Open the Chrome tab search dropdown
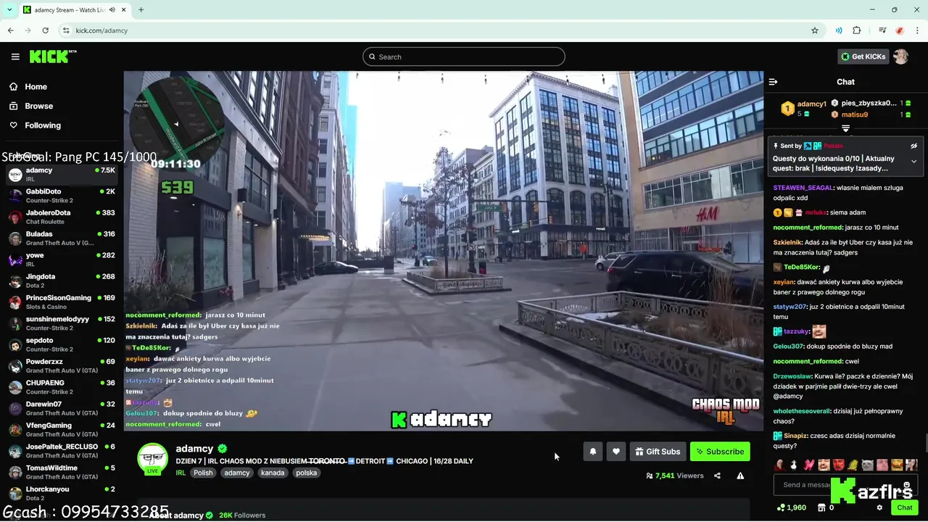Viewport: 928px width, 522px height. click(9, 10)
